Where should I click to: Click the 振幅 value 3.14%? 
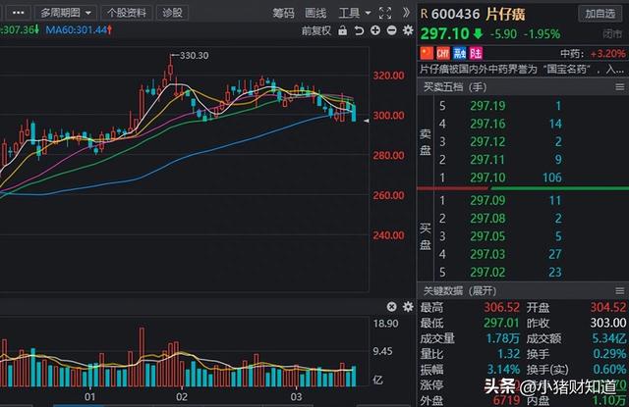pos(503,369)
